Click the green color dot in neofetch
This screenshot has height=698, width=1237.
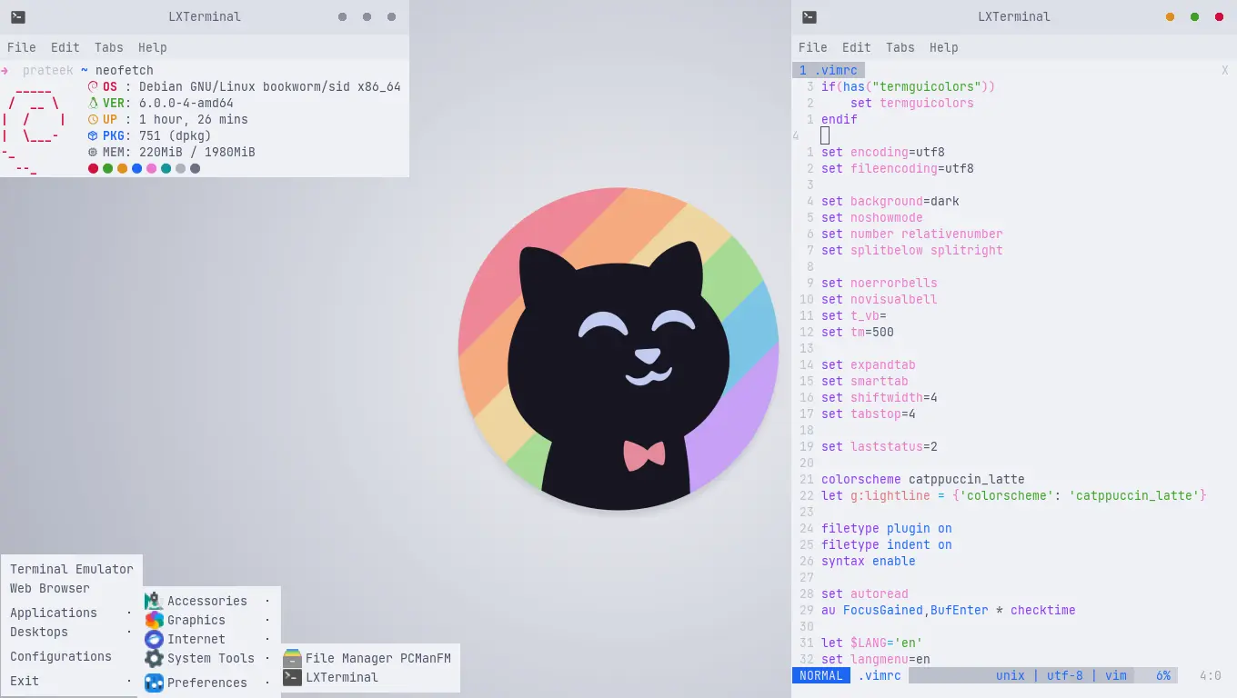108,168
